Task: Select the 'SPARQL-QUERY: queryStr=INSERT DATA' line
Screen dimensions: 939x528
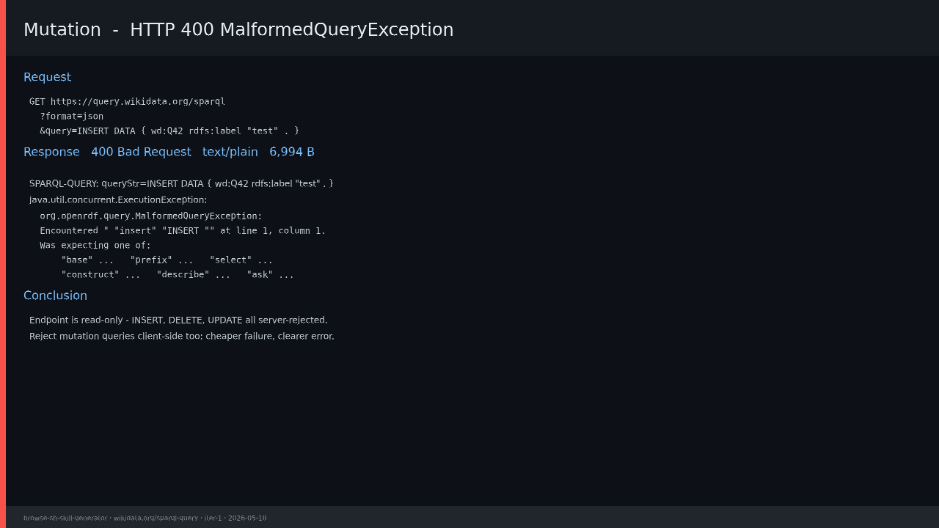Action: [x=181, y=183]
